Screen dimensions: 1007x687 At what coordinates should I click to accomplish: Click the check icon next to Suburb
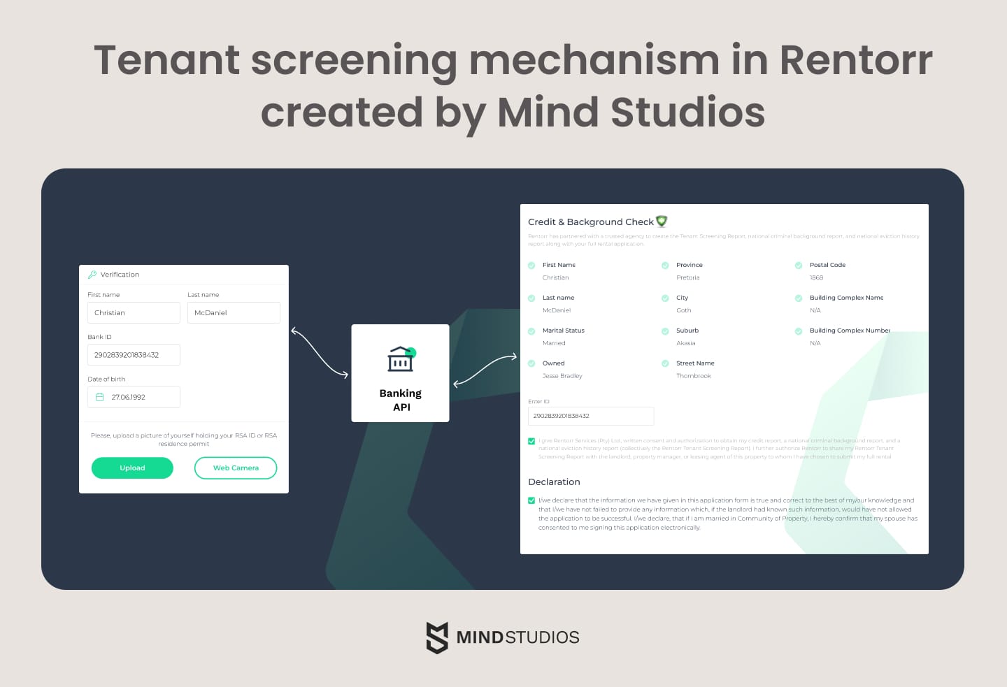[665, 331]
